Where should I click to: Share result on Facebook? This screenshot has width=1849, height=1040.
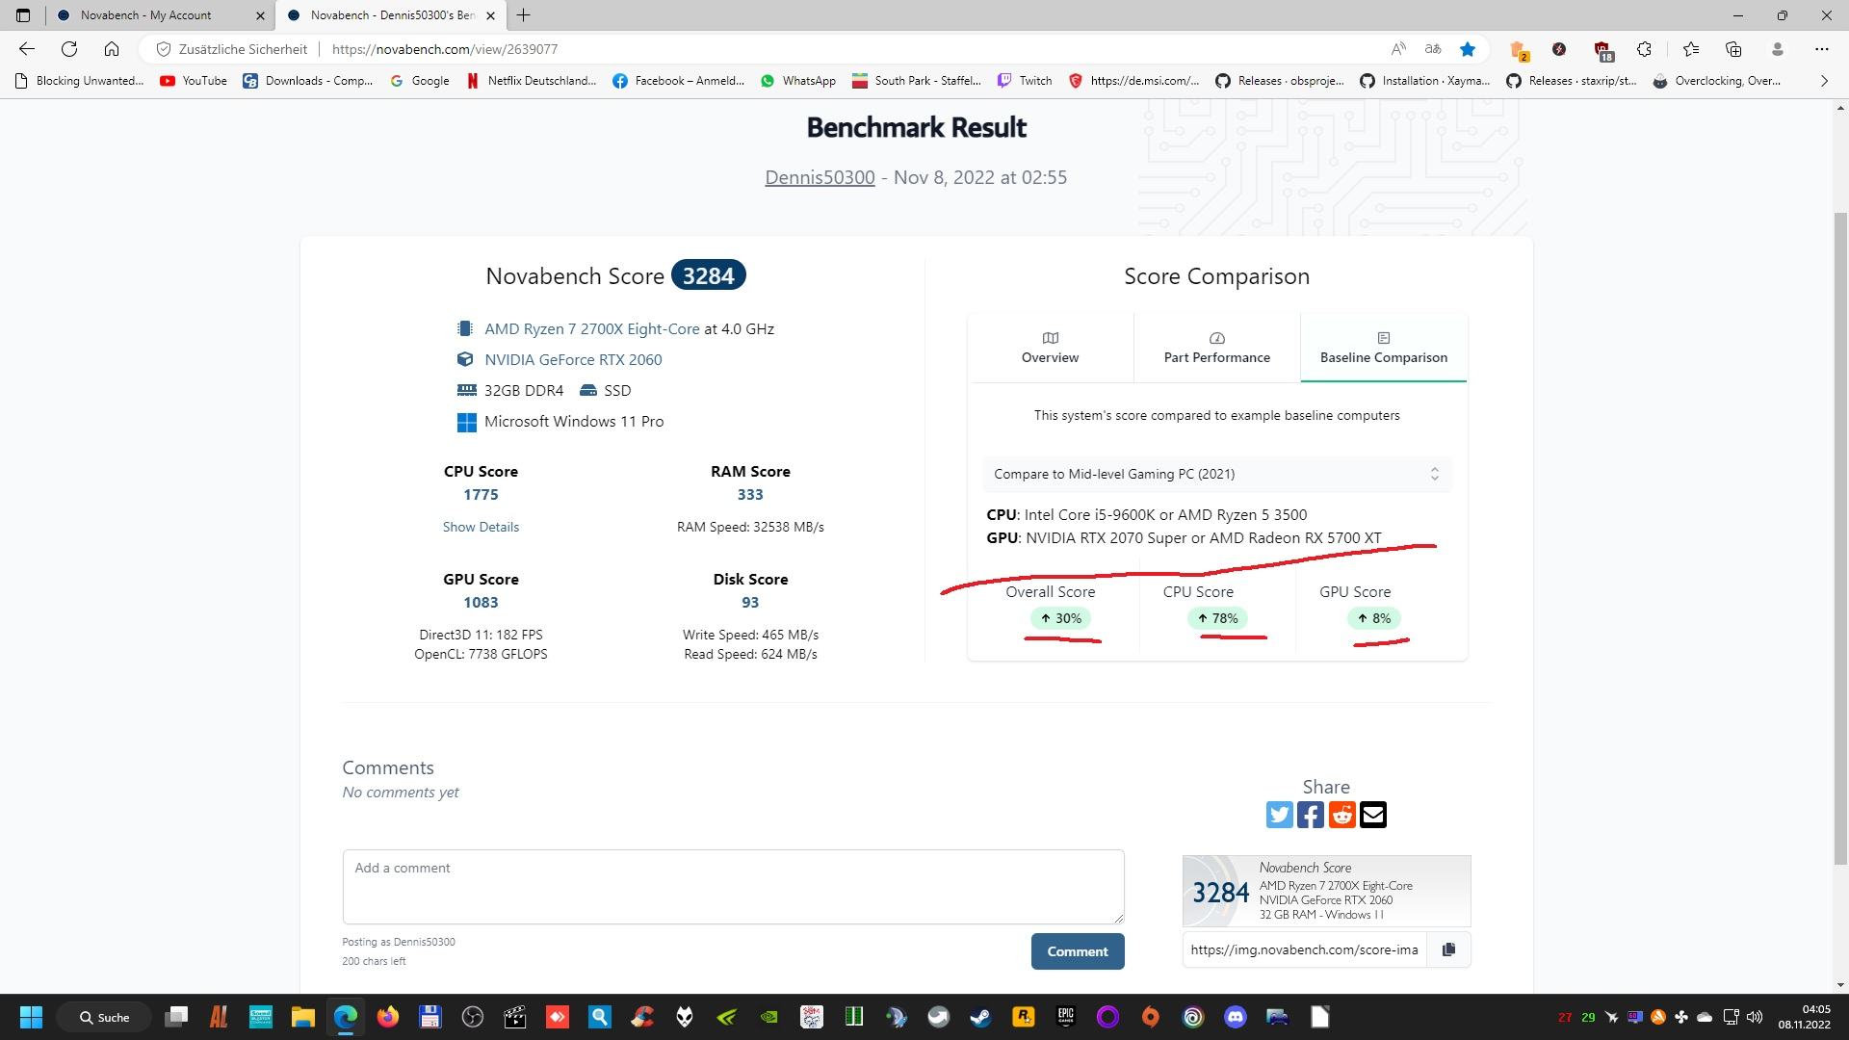[x=1311, y=815]
